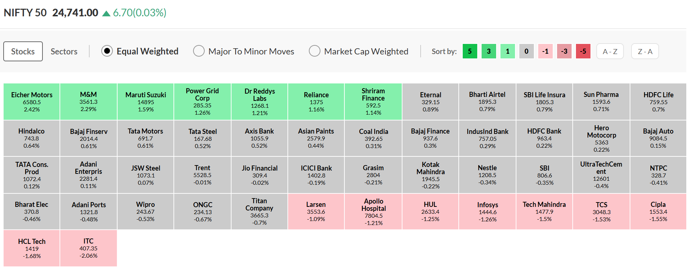691x270 pixels.
Task: Sort stocks alphabetically A - Z
Action: point(610,51)
